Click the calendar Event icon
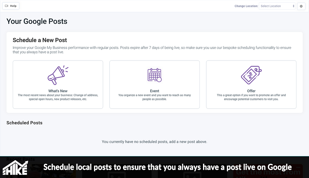 [x=154, y=75]
